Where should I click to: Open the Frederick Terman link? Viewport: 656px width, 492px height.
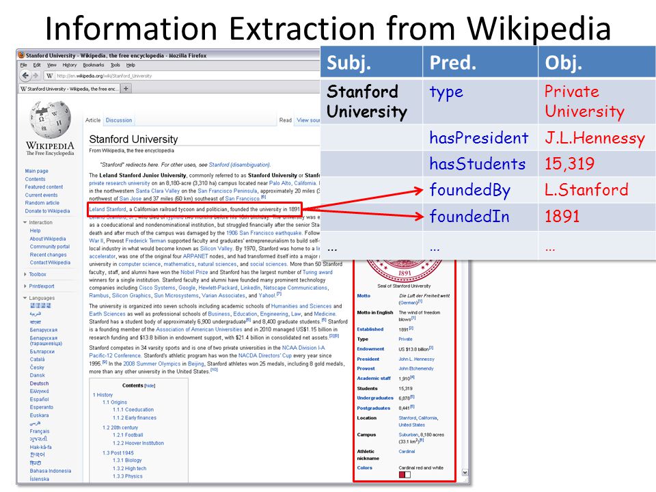click(x=146, y=241)
